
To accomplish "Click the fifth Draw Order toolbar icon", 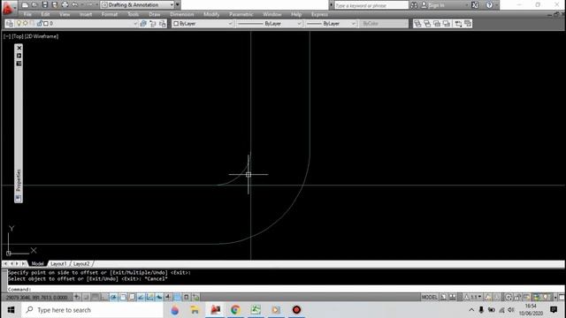I will (458, 24).
